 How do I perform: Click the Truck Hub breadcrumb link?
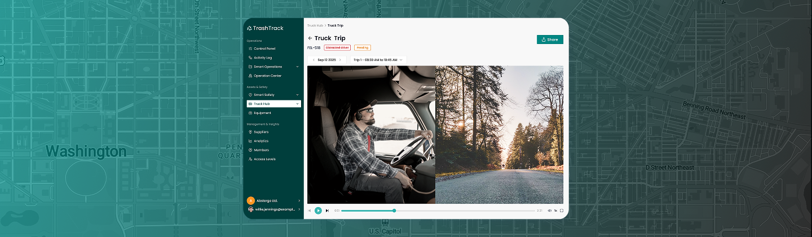(315, 25)
